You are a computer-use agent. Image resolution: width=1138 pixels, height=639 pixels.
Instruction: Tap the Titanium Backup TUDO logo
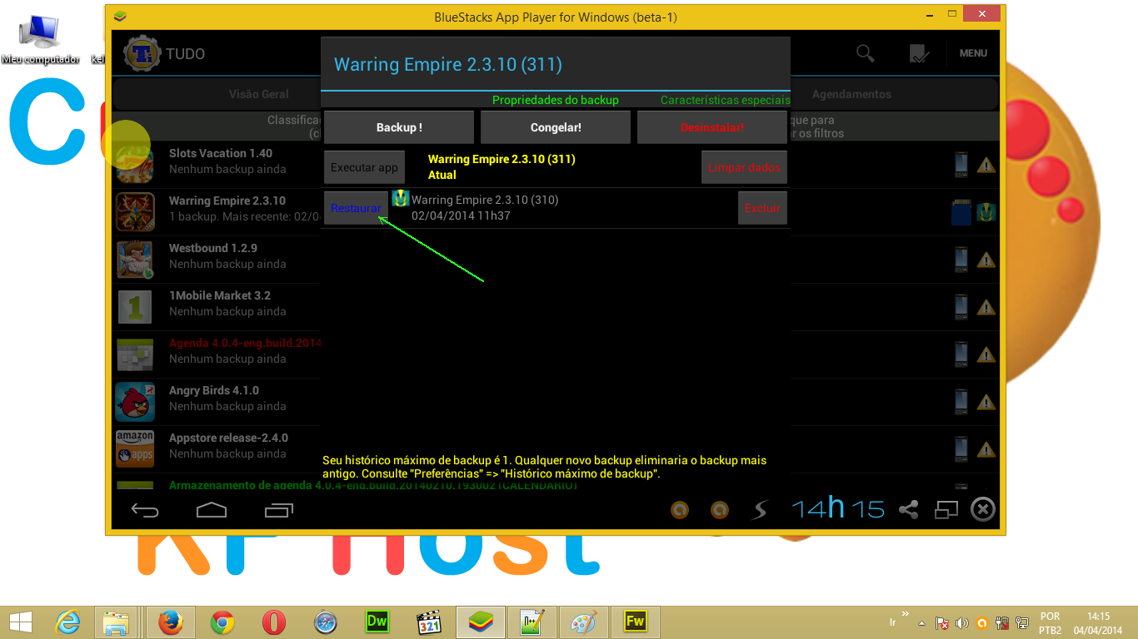point(142,54)
